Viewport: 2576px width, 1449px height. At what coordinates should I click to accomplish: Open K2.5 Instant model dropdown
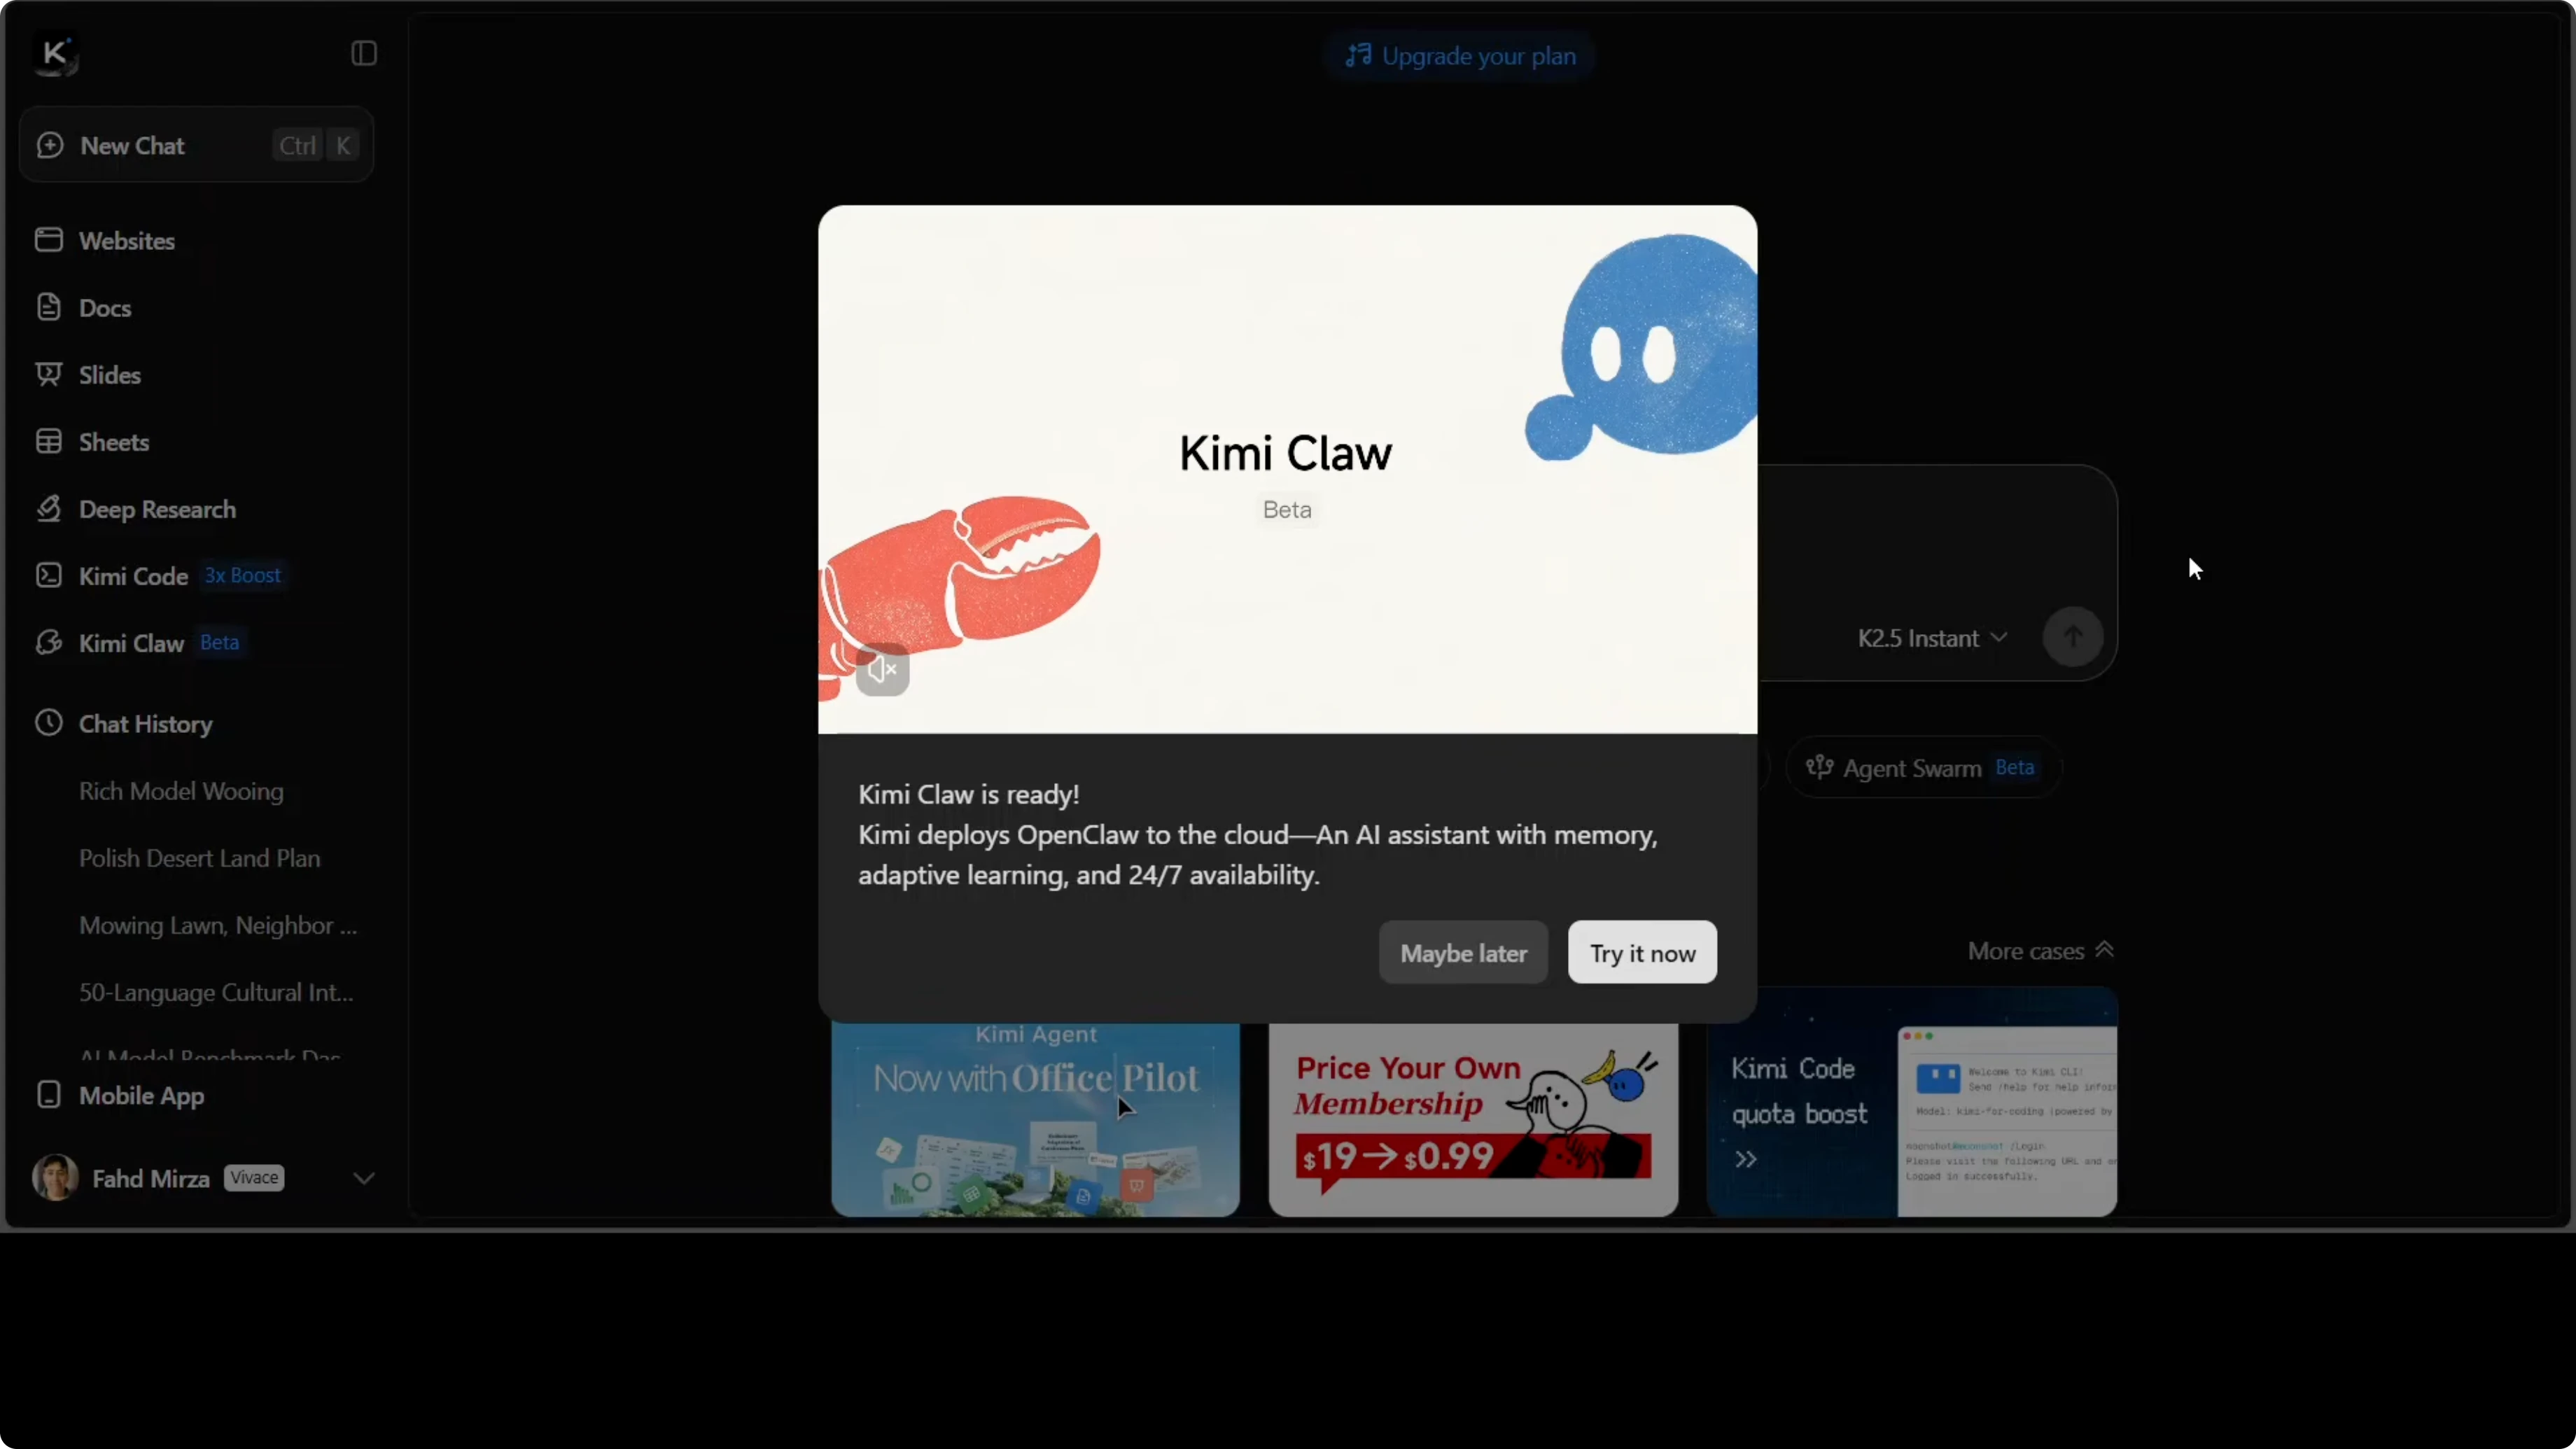1931,638
